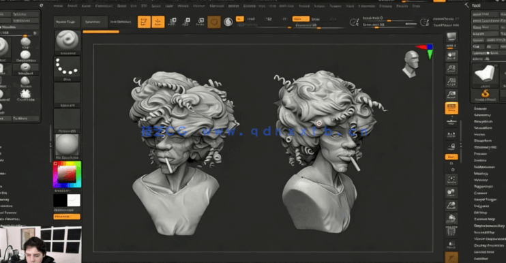Toggle the orange Edit mode button
Screen dimensions: 506x263
pyautogui.click(x=144, y=22)
